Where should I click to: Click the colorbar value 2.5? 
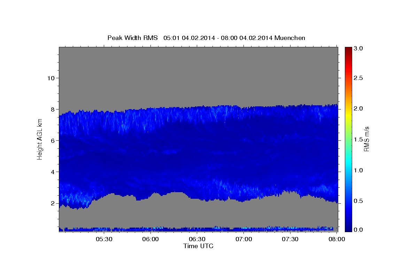pyautogui.click(x=358, y=78)
